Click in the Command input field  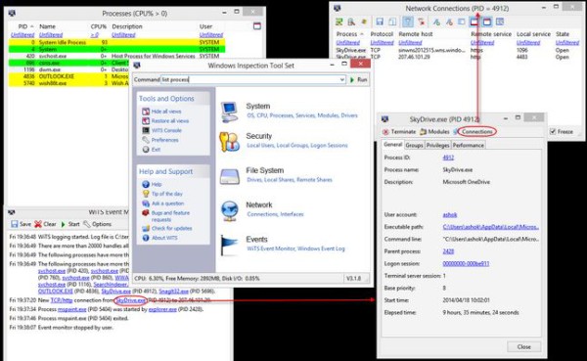[x=248, y=80]
